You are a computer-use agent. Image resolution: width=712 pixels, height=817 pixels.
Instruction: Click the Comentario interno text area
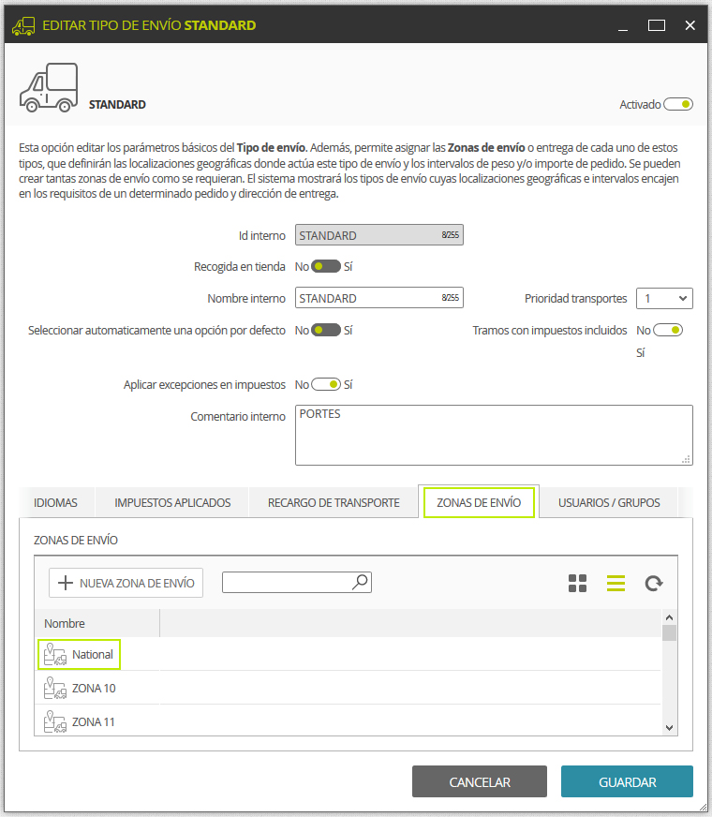(494, 435)
